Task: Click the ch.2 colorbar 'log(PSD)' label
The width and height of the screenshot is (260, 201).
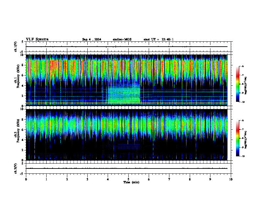Action: [x=246, y=140]
